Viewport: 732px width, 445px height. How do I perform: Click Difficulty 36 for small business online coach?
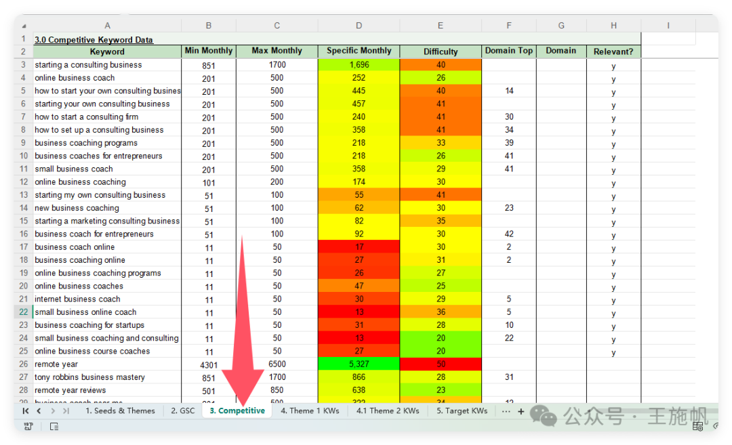tap(441, 312)
